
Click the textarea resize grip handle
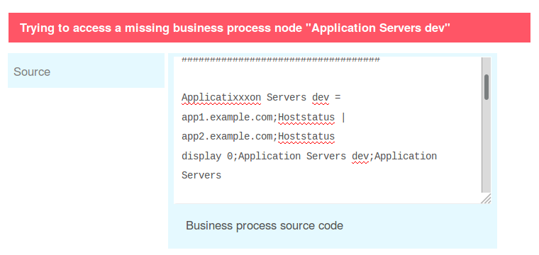click(486, 199)
